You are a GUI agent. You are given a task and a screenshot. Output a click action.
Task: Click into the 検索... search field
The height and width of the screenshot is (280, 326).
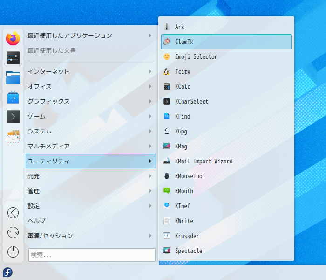click(x=92, y=255)
